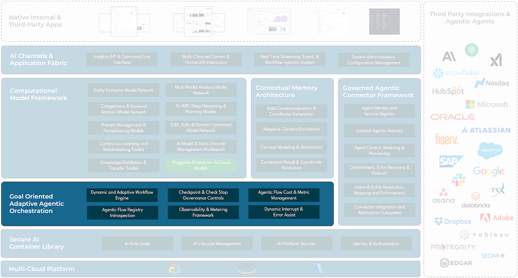This screenshot has height=278, width=518.
Task: Click the Anthropic logo
Action: [x=449, y=56]
